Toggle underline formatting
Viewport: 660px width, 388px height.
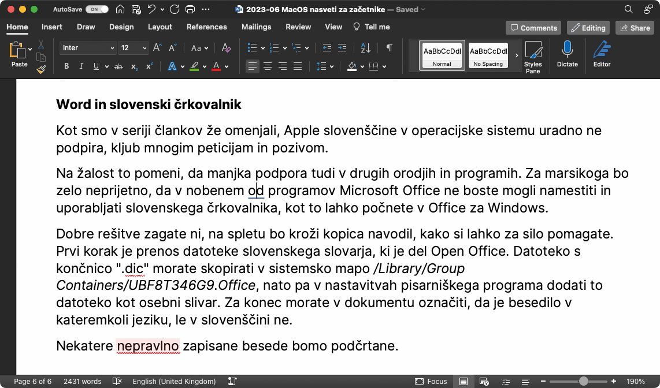[96, 66]
